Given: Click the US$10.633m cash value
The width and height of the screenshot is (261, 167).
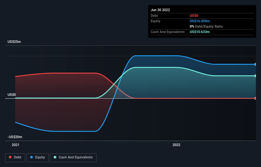Looking at the screenshot, I should [x=200, y=32].
